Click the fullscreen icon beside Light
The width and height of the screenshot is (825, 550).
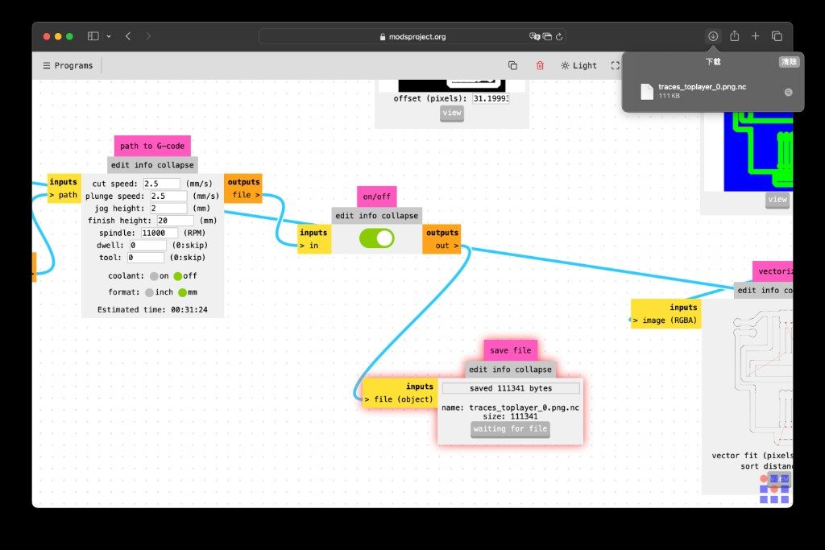tap(615, 66)
